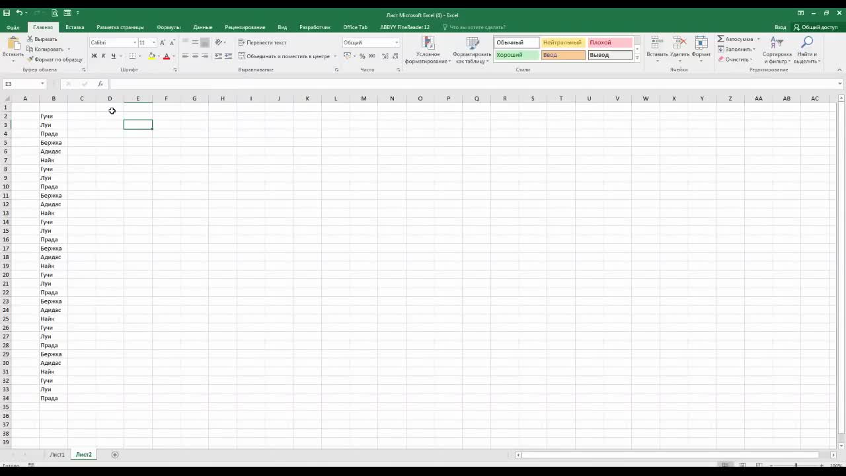846x476 pixels.
Task: Click the text orientation icon
Action: [219, 42]
